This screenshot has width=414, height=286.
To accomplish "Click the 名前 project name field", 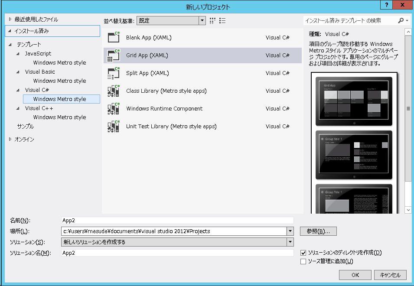I will coord(177,221).
